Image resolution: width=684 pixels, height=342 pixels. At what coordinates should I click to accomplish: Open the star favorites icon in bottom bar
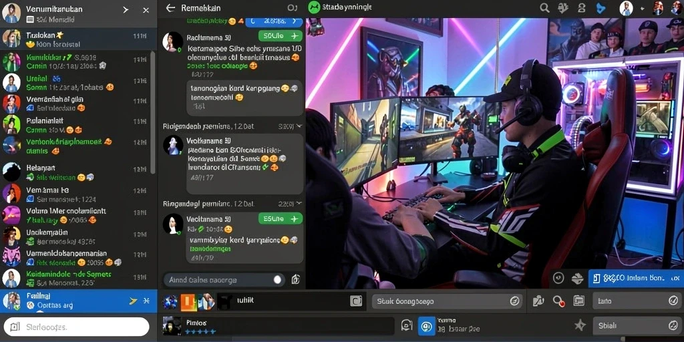tap(580, 325)
